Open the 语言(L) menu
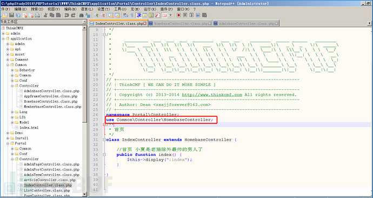373x198 pixels. tap(87, 9)
